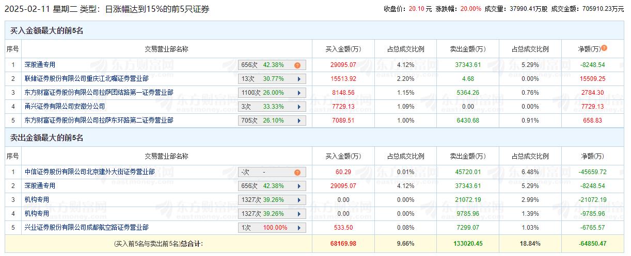Click orange info icon in buy-table 深股通专用 row
Screen dimensions: 631x256
(x=297, y=65)
